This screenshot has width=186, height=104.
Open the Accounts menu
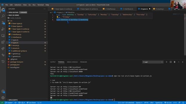(x=3, y=91)
